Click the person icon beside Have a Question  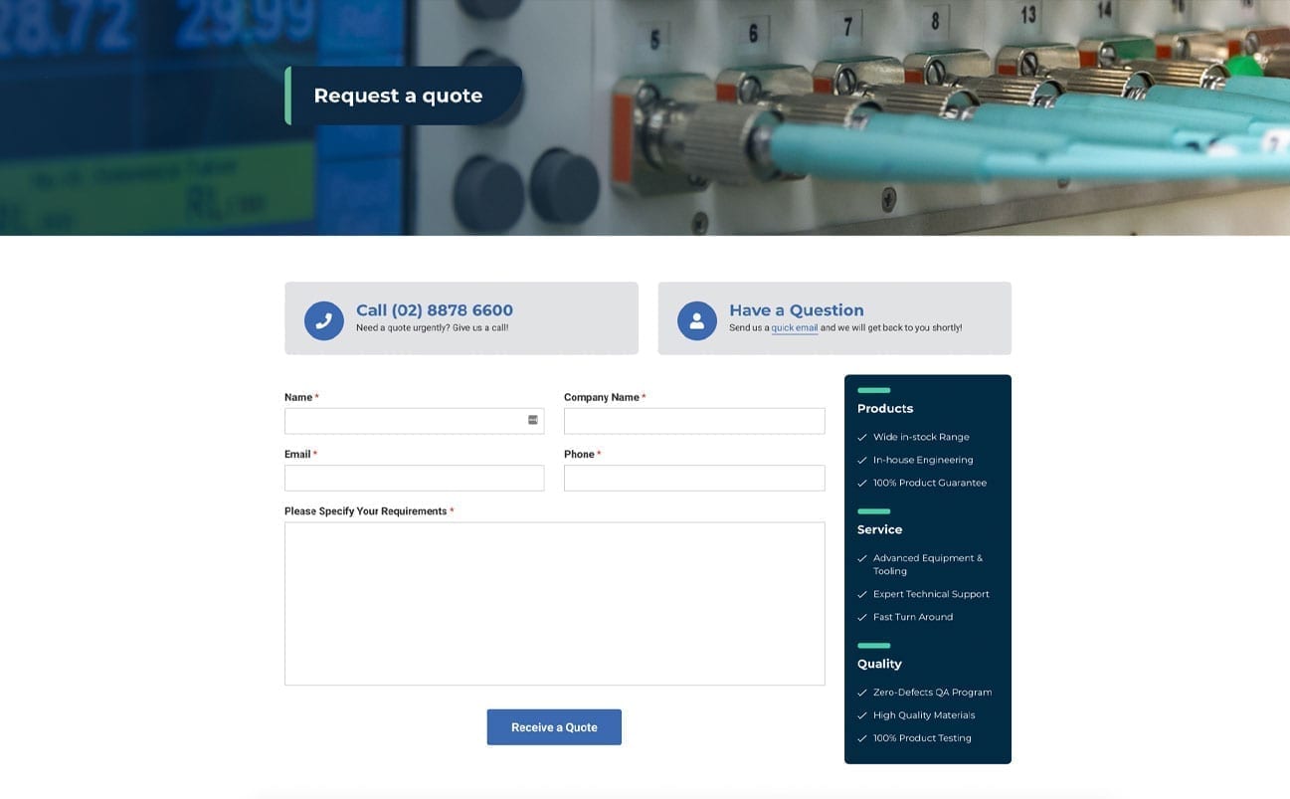pos(696,318)
